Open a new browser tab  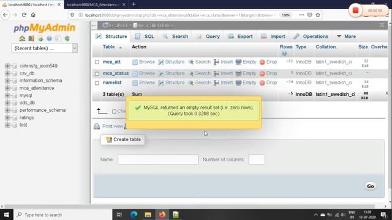[x=134, y=4]
